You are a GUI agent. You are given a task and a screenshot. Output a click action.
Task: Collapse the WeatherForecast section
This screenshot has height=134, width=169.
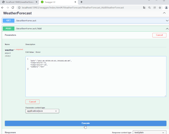click(164, 13)
